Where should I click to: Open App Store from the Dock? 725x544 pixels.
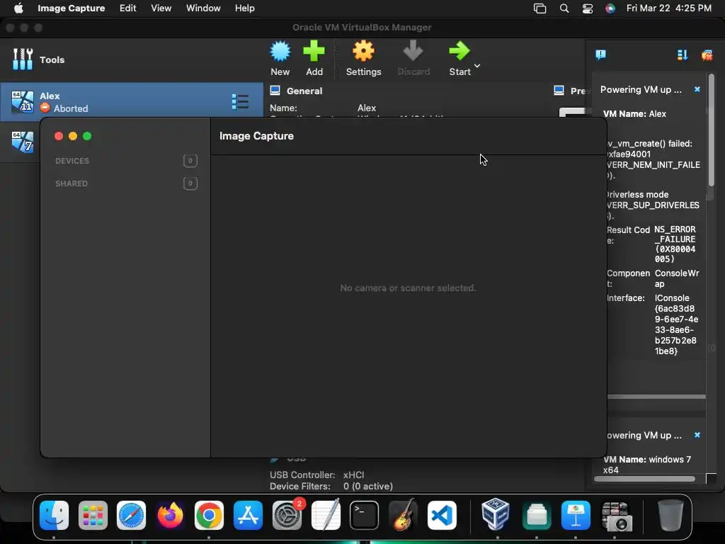coord(248,515)
